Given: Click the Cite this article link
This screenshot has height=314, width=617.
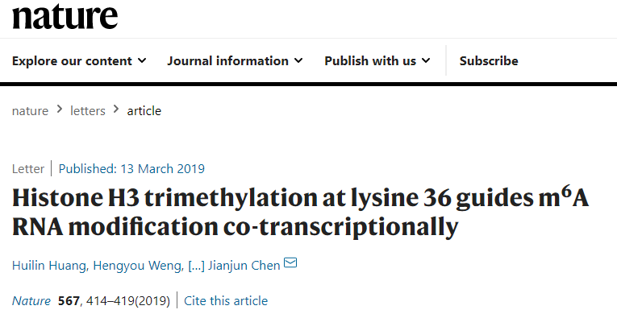Looking at the screenshot, I should [226, 301].
